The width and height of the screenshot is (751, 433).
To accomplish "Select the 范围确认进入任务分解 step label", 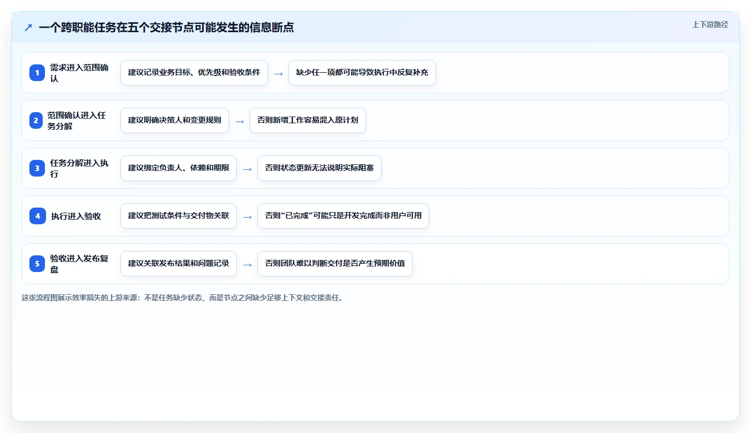I will (x=77, y=120).
